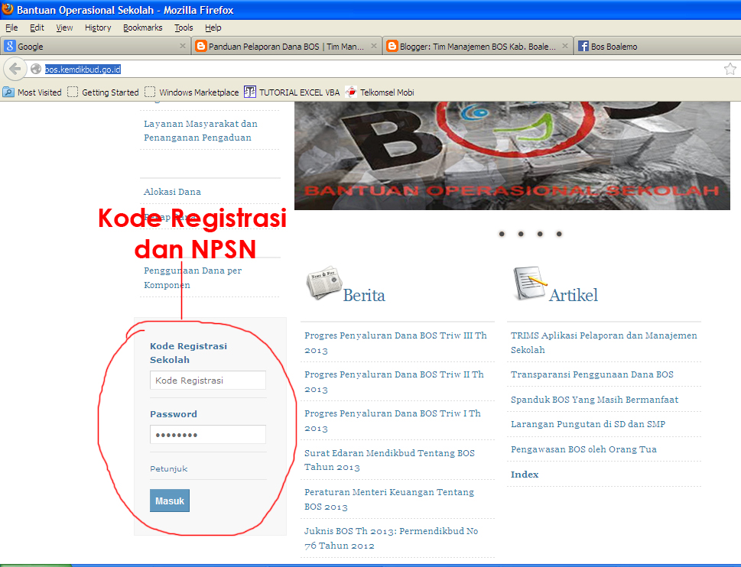Open the Petunjuk link
This screenshot has width=741, height=567.
(x=167, y=468)
